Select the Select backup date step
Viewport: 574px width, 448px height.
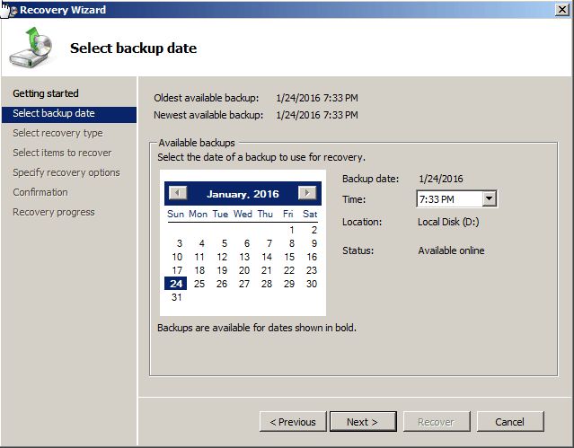coord(54,113)
